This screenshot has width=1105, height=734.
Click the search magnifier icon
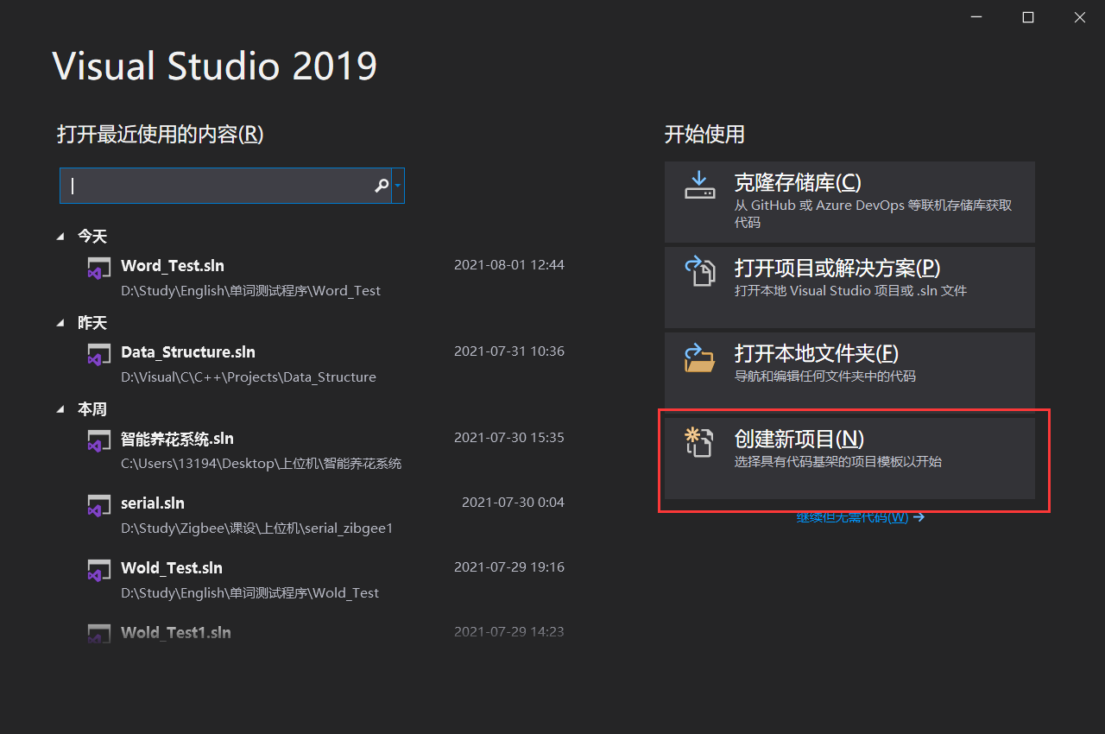[381, 186]
